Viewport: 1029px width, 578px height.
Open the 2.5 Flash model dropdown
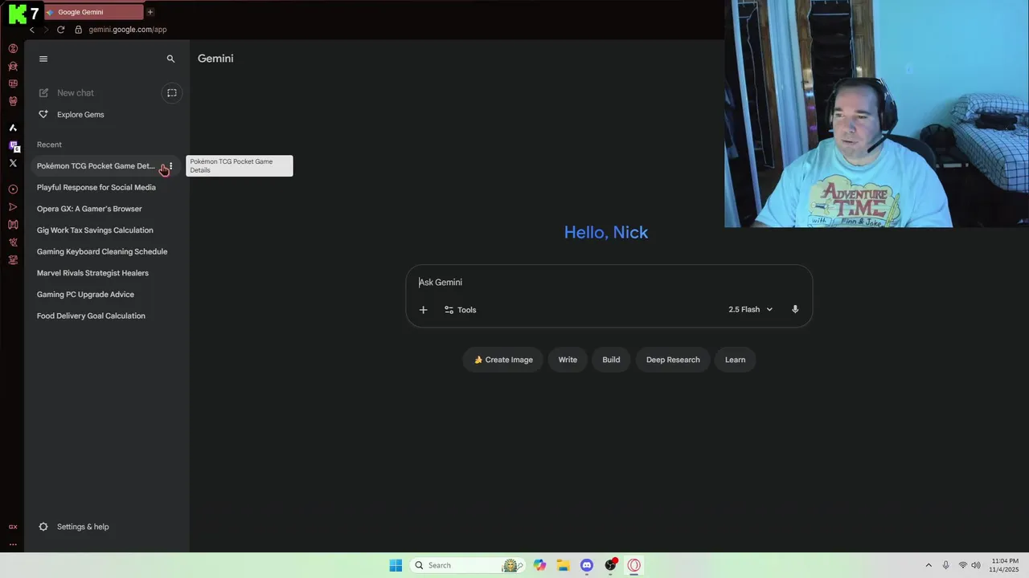pyautogui.click(x=750, y=310)
